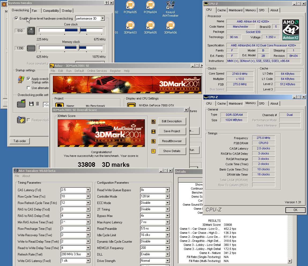
Task: Expand the CAS Latency (Tcl) dropdown
Action: (x=88, y=190)
